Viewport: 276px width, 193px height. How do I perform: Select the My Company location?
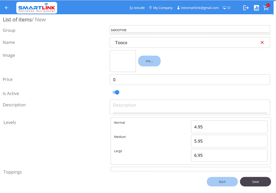click(161, 8)
